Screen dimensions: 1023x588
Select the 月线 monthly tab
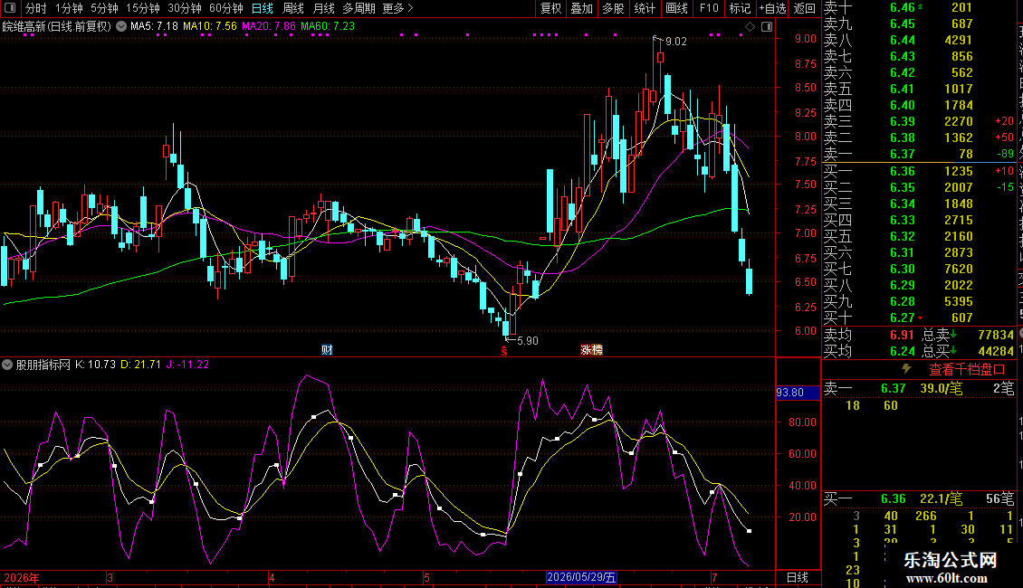tap(323, 8)
